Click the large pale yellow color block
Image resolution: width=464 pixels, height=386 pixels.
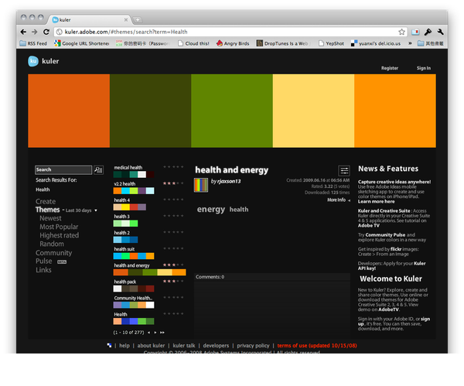[313, 111]
